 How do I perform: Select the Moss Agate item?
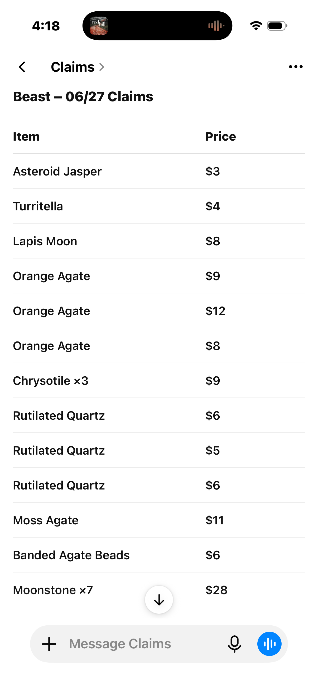pos(46,520)
